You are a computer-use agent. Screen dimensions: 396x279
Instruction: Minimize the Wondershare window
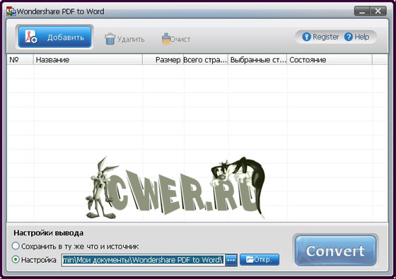tap(362, 11)
